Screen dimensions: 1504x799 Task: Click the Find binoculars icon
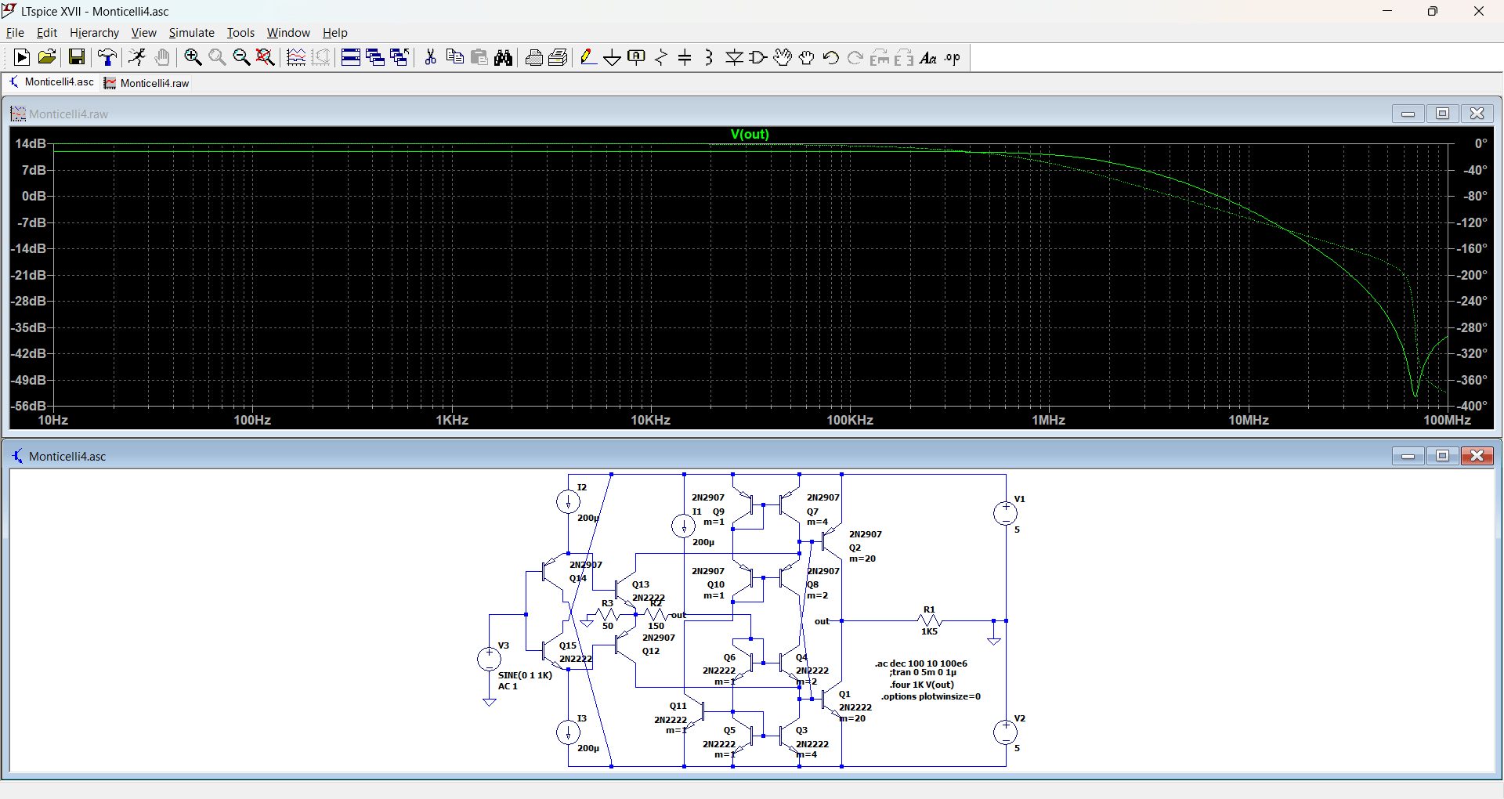tap(503, 57)
